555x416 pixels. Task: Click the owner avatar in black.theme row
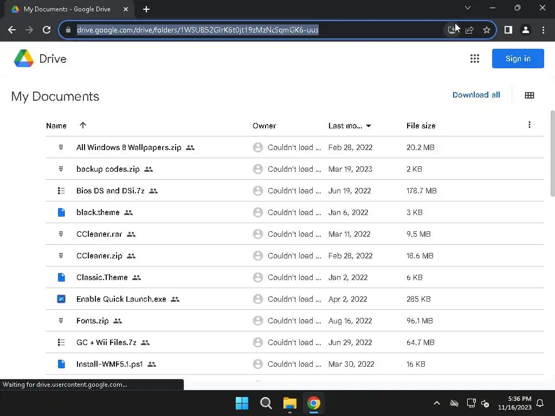point(258,212)
